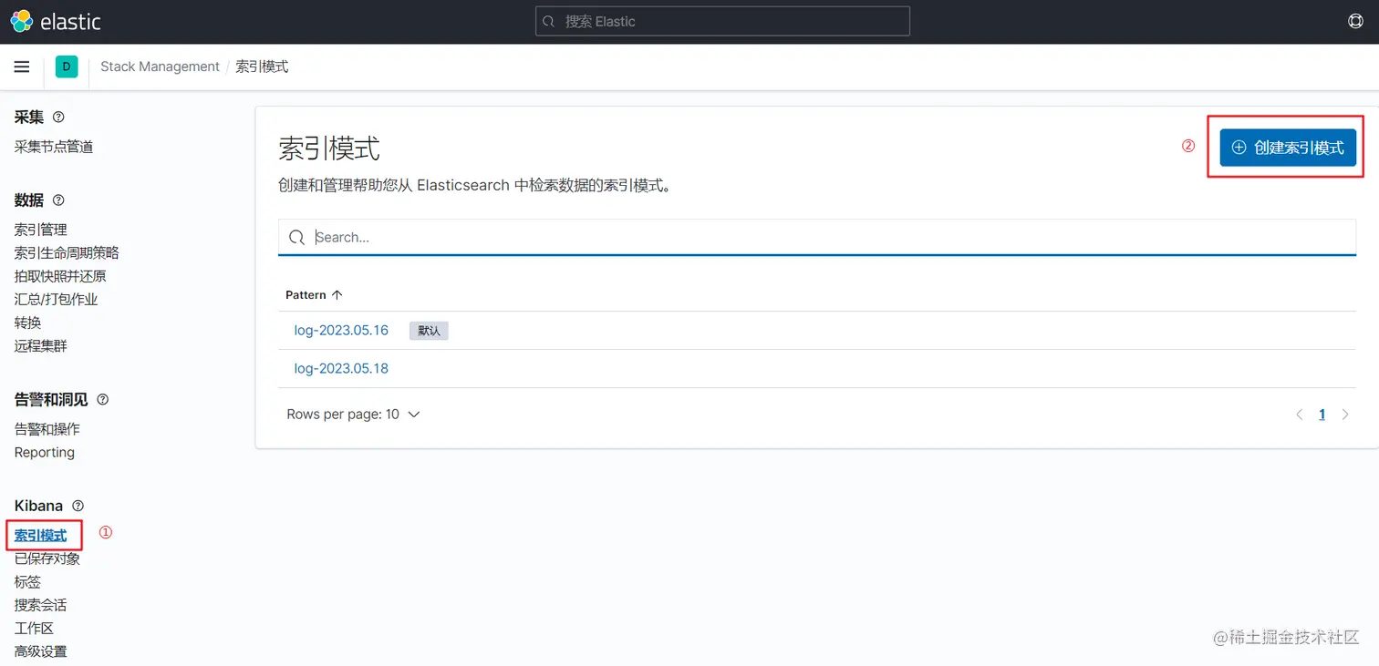Show help next to 告警和洞见 heading
Viewport: 1379px width, 666px height.
tap(102, 400)
